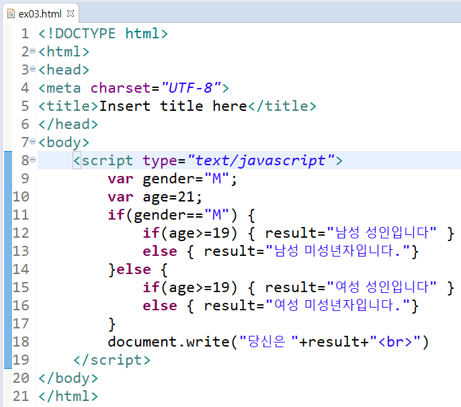This screenshot has height=407, width=461.
Task: Collapse the script tag fold on line 8
Action: tap(33, 160)
